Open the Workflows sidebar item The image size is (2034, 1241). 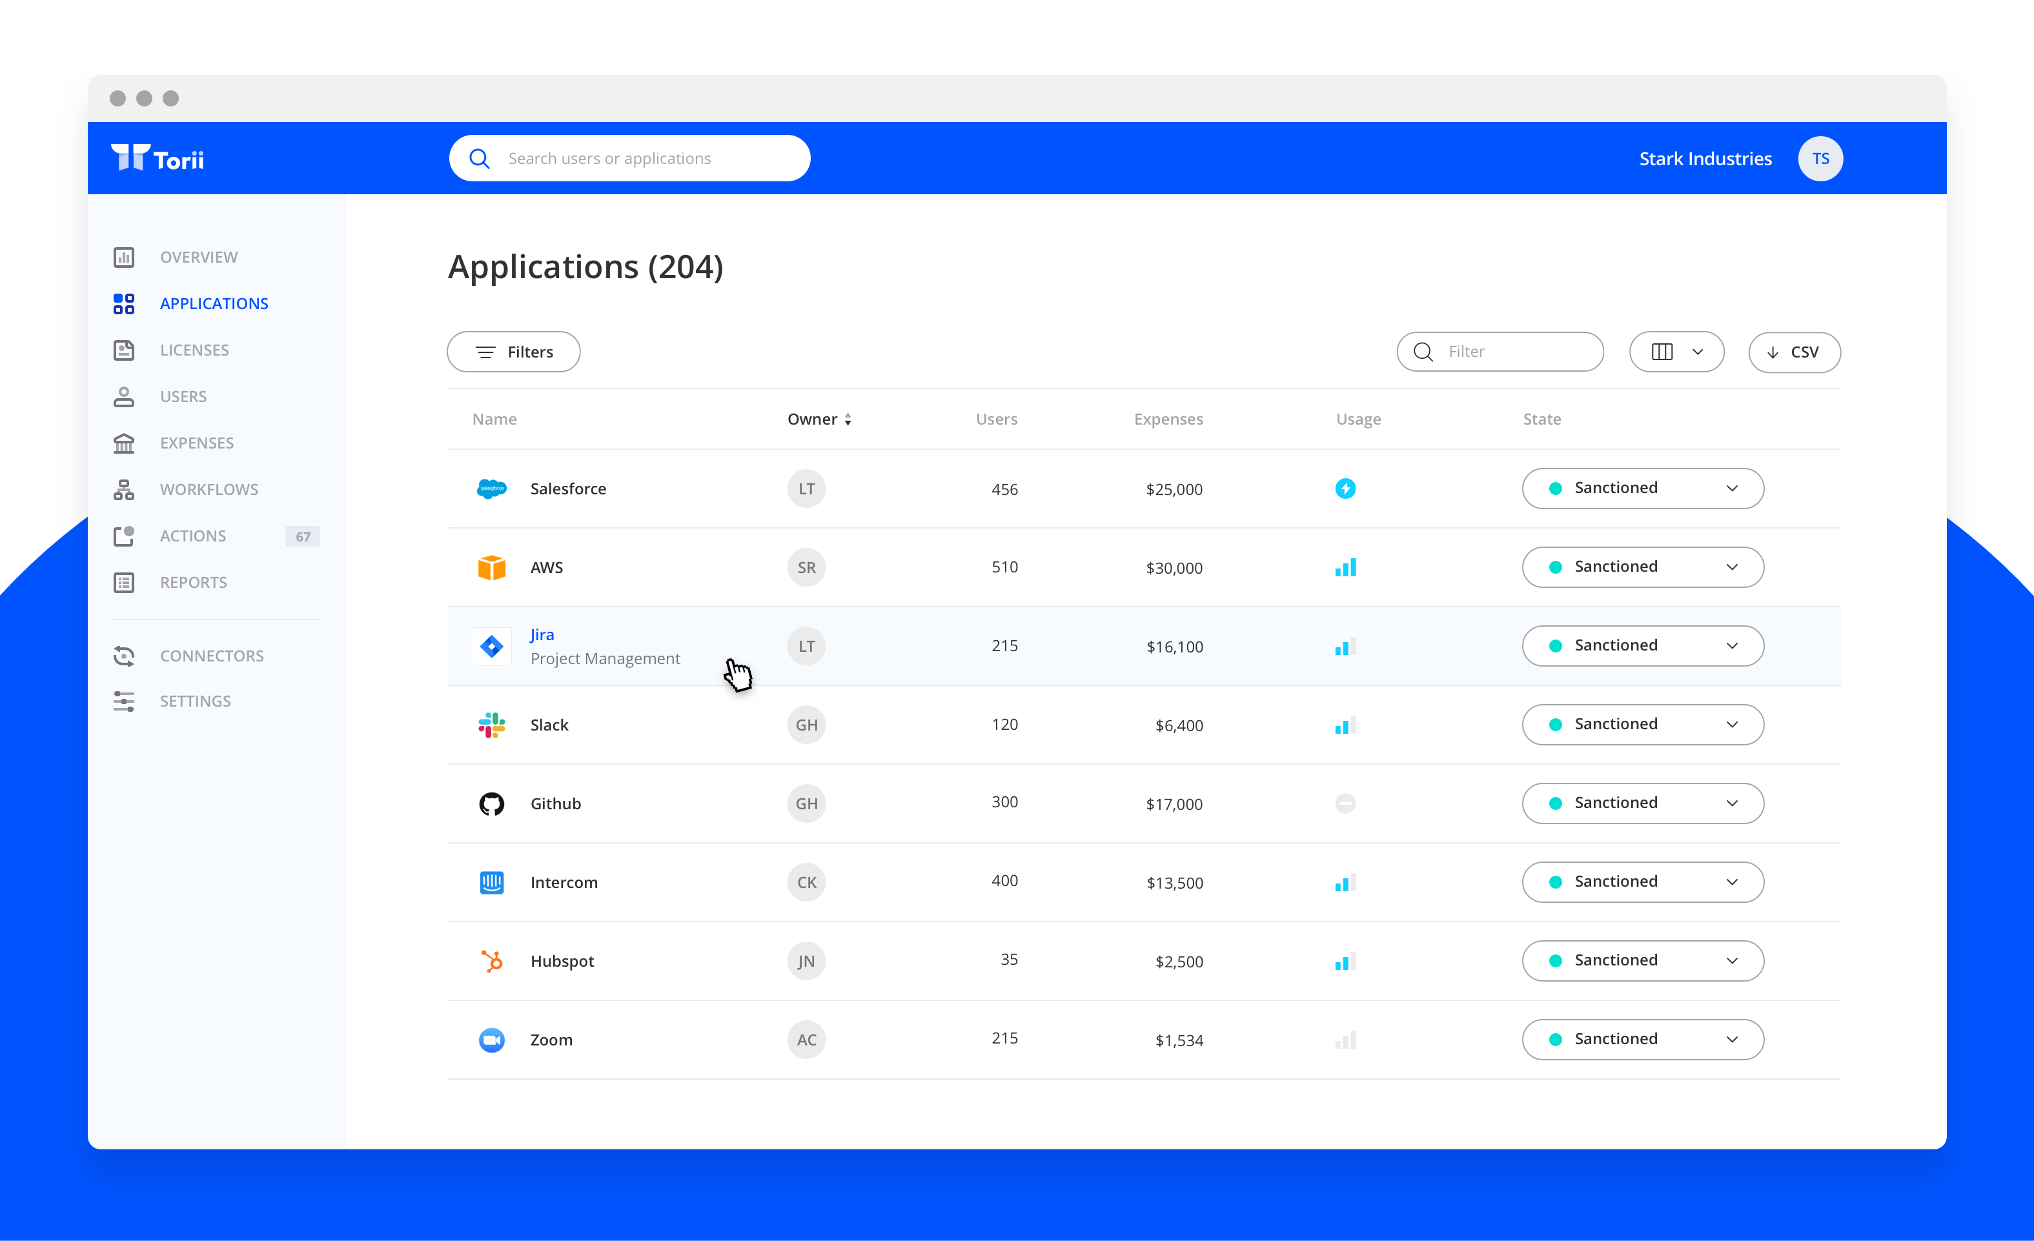tap(209, 489)
